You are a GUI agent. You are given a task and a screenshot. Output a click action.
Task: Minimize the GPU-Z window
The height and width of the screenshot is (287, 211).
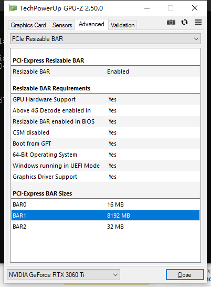[x=147, y=8]
